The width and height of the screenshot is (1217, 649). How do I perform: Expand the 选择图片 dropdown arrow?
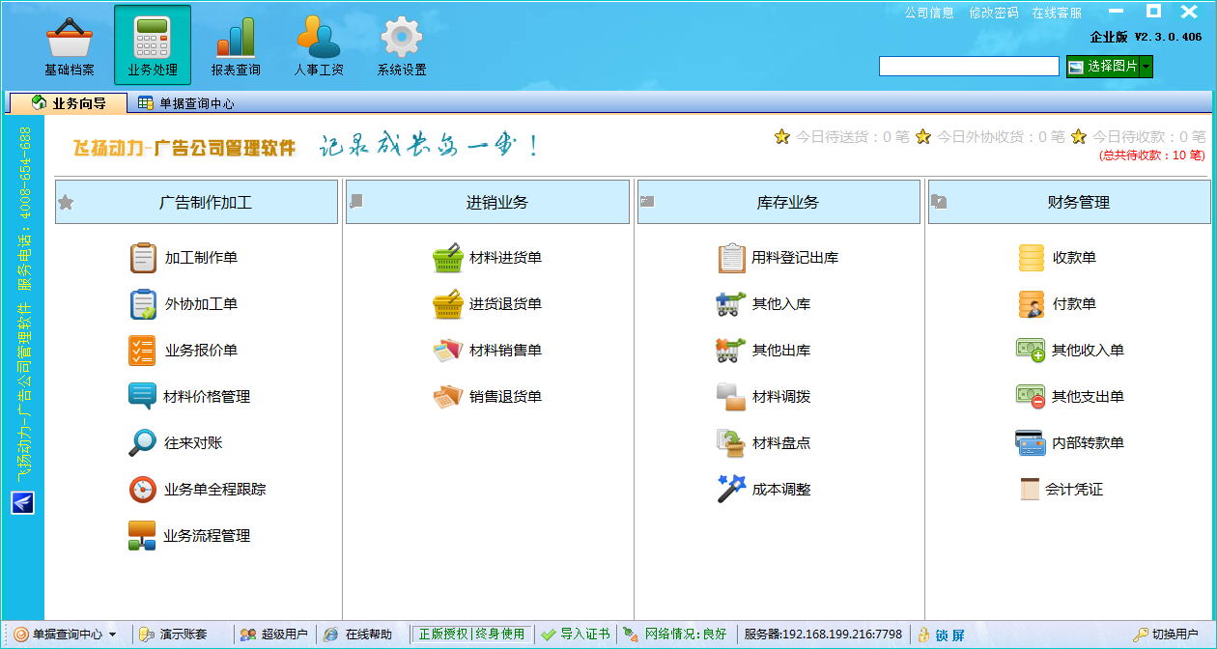pos(1146,67)
